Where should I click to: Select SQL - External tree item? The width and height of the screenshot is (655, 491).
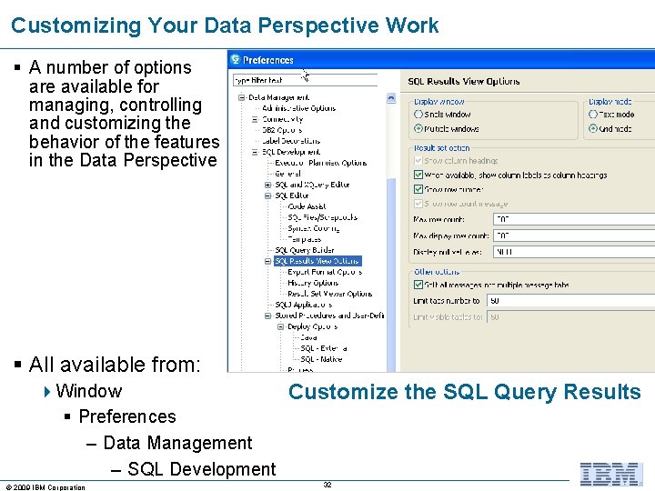[323, 348]
